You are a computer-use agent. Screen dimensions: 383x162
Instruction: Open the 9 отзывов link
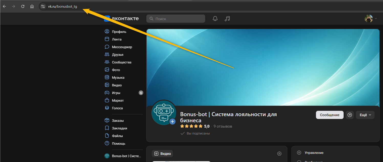[223, 126]
